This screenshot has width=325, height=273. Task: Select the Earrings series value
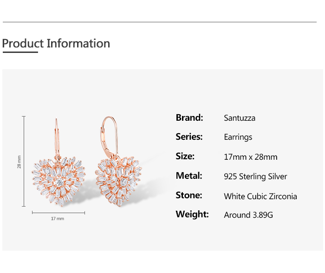coord(238,137)
